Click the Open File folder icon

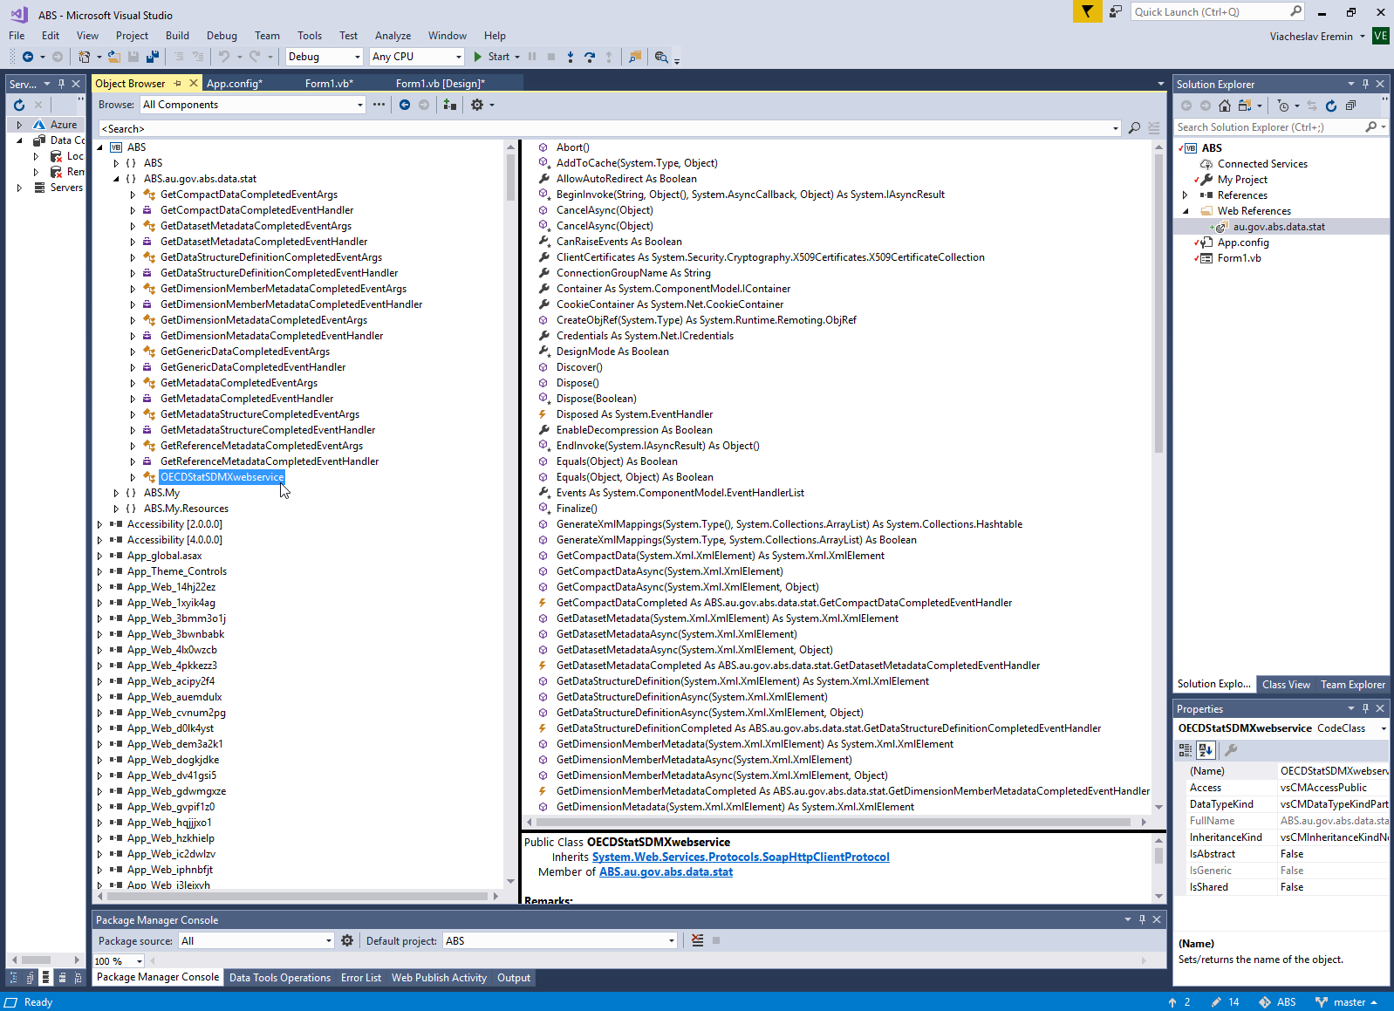pyautogui.click(x=113, y=57)
